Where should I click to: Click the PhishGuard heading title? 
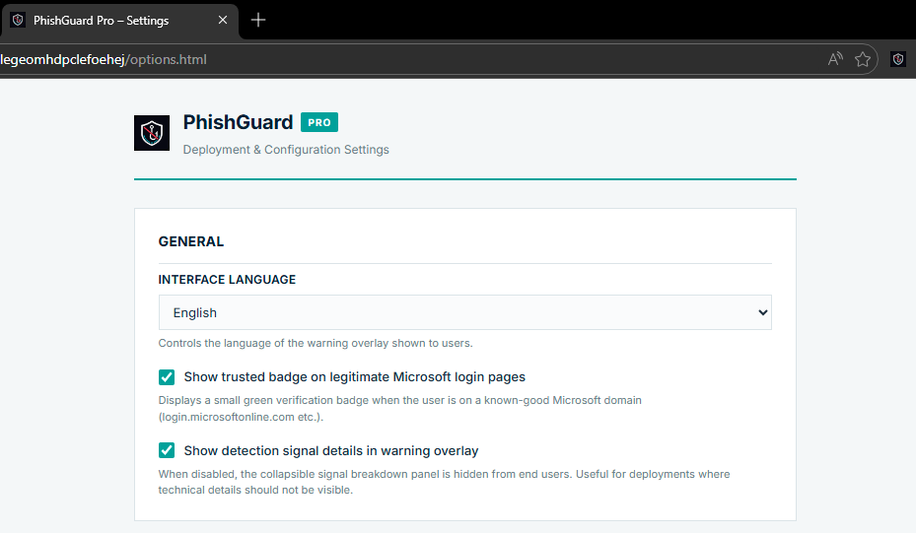[x=238, y=122]
